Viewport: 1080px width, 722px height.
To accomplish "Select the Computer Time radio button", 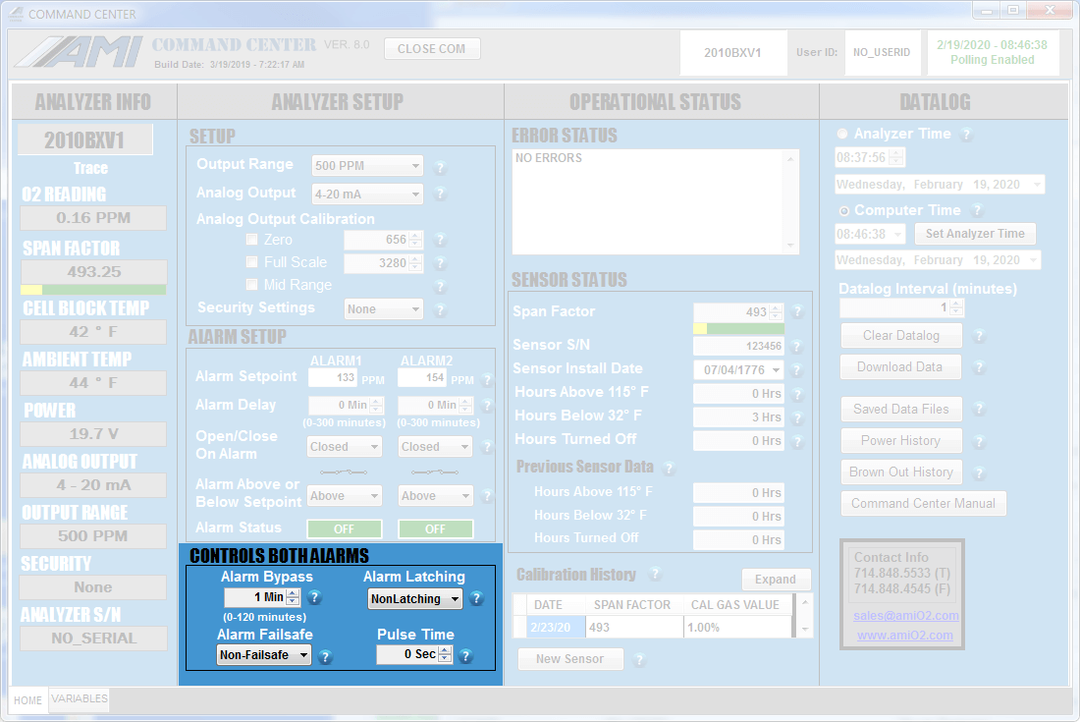I will pos(843,211).
